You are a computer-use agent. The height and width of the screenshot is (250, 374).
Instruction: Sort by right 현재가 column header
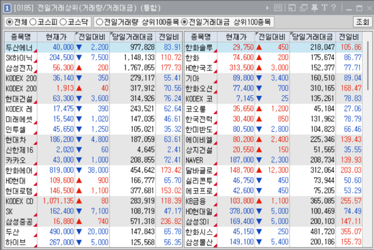[x=236, y=37]
